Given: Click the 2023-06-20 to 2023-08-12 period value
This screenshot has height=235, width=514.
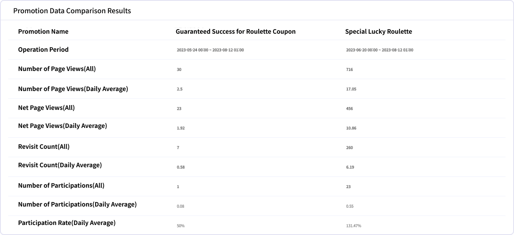Looking at the screenshot, I should point(379,50).
